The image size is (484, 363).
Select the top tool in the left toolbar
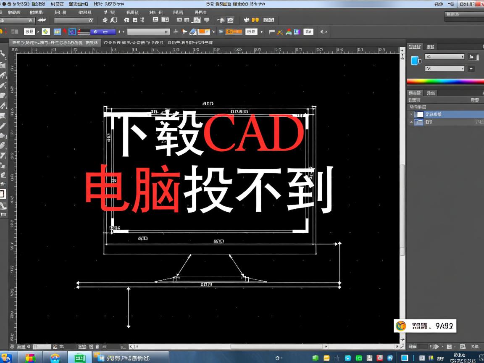click(3, 53)
